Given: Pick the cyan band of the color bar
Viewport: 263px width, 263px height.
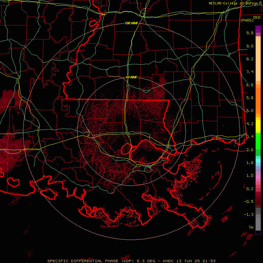Looking at the screenshot, I should click(258, 161).
